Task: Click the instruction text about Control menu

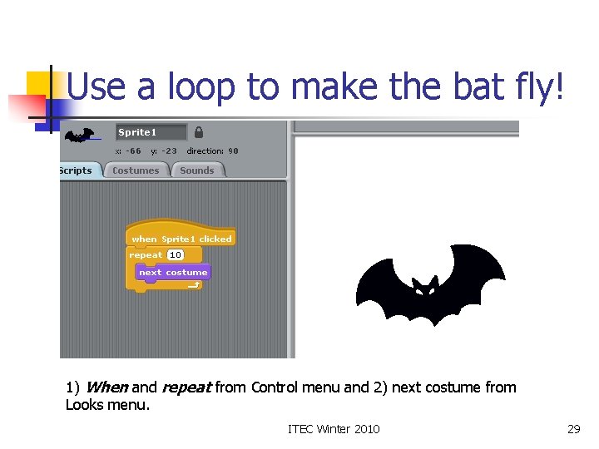Action: point(290,396)
